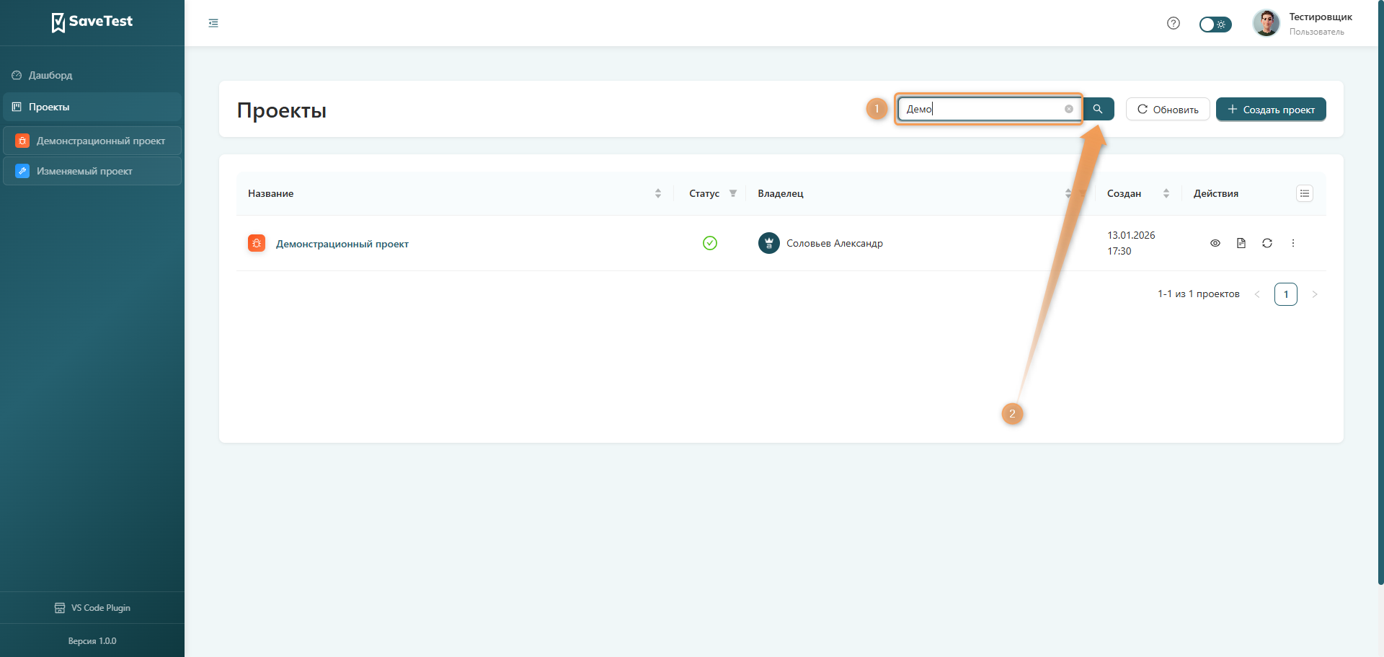Click the row sync arrows icon
This screenshot has width=1384, height=657.
click(x=1267, y=243)
